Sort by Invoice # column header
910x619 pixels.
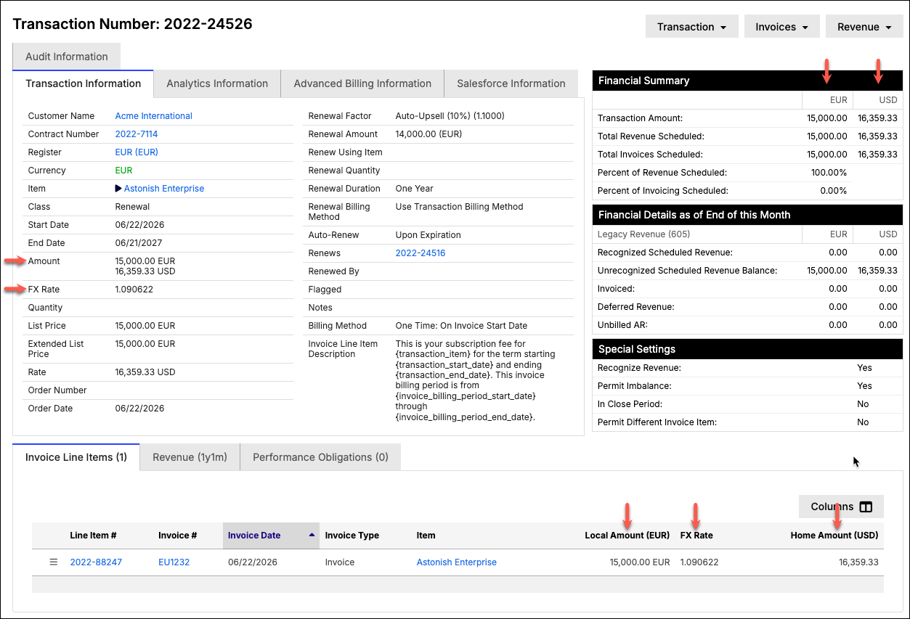[178, 536]
